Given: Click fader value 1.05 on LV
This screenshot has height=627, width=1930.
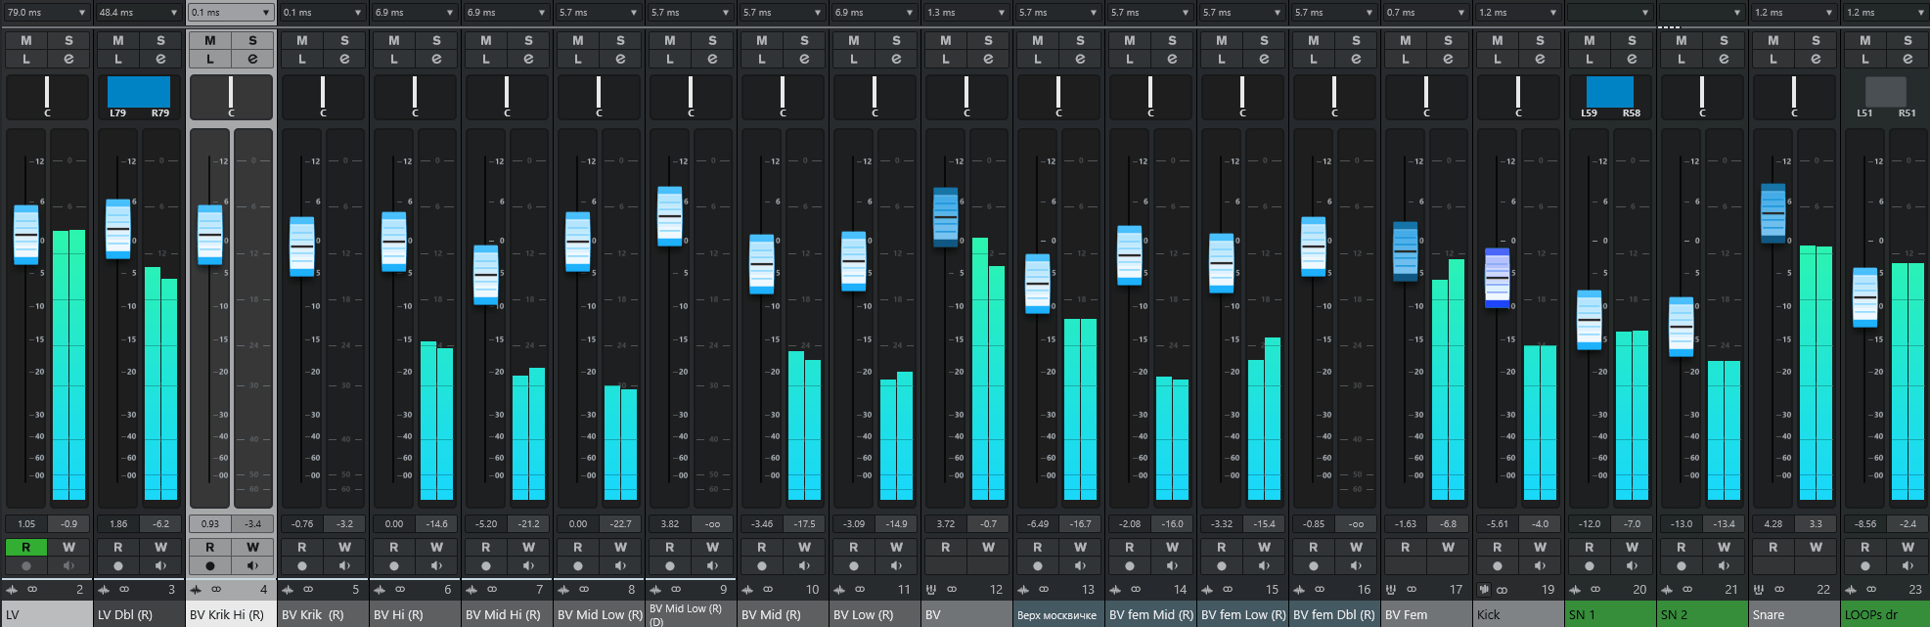Looking at the screenshot, I should click(26, 524).
